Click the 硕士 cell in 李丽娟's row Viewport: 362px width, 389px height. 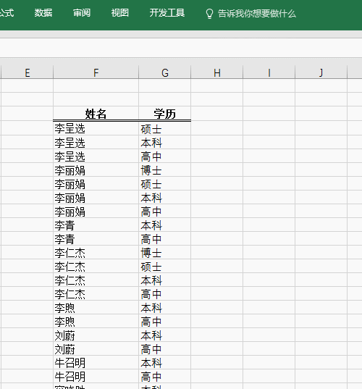(165, 183)
